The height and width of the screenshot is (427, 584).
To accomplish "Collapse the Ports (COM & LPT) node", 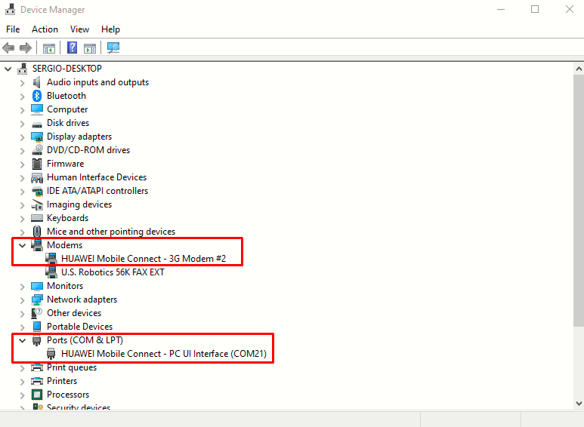I will 23,340.
